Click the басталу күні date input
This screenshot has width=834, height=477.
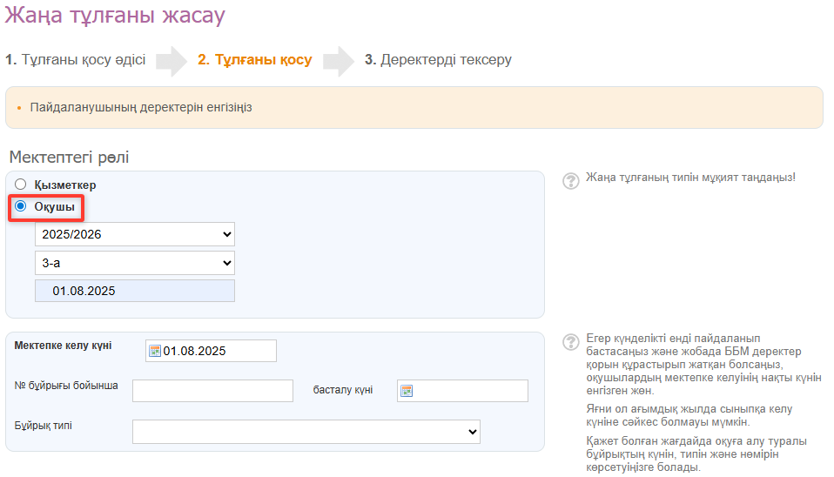(x=470, y=391)
